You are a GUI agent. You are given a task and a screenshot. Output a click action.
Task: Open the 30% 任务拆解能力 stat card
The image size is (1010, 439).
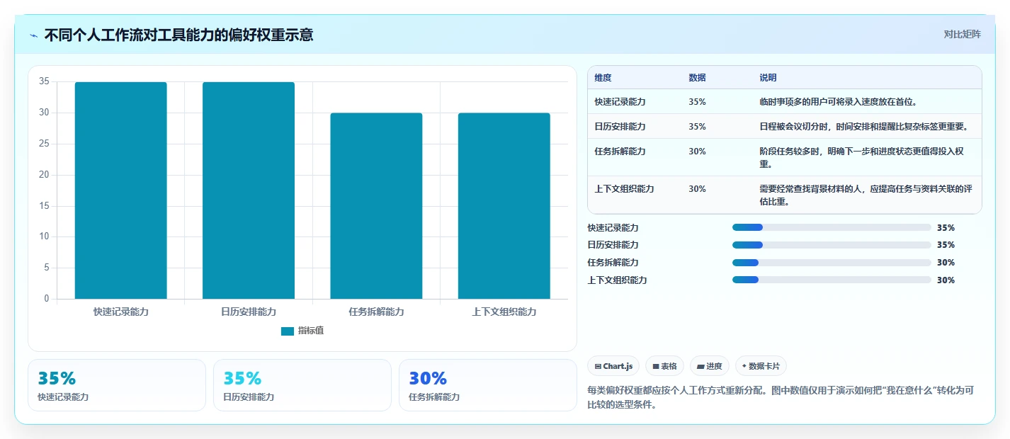point(488,385)
